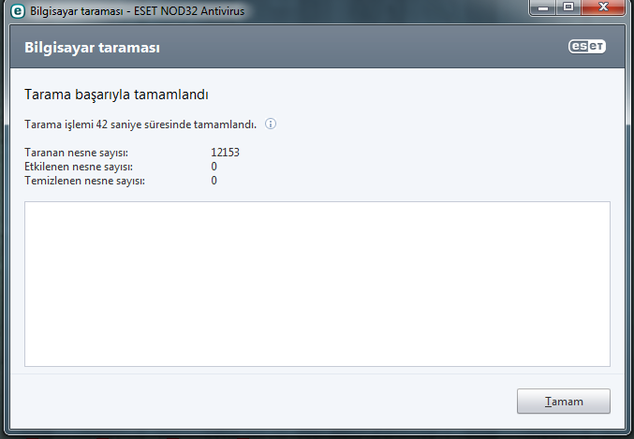Click the 'Tarama işlemi 42 saniye' message
Image resolution: width=634 pixels, height=439 pixels.
point(140,124)
